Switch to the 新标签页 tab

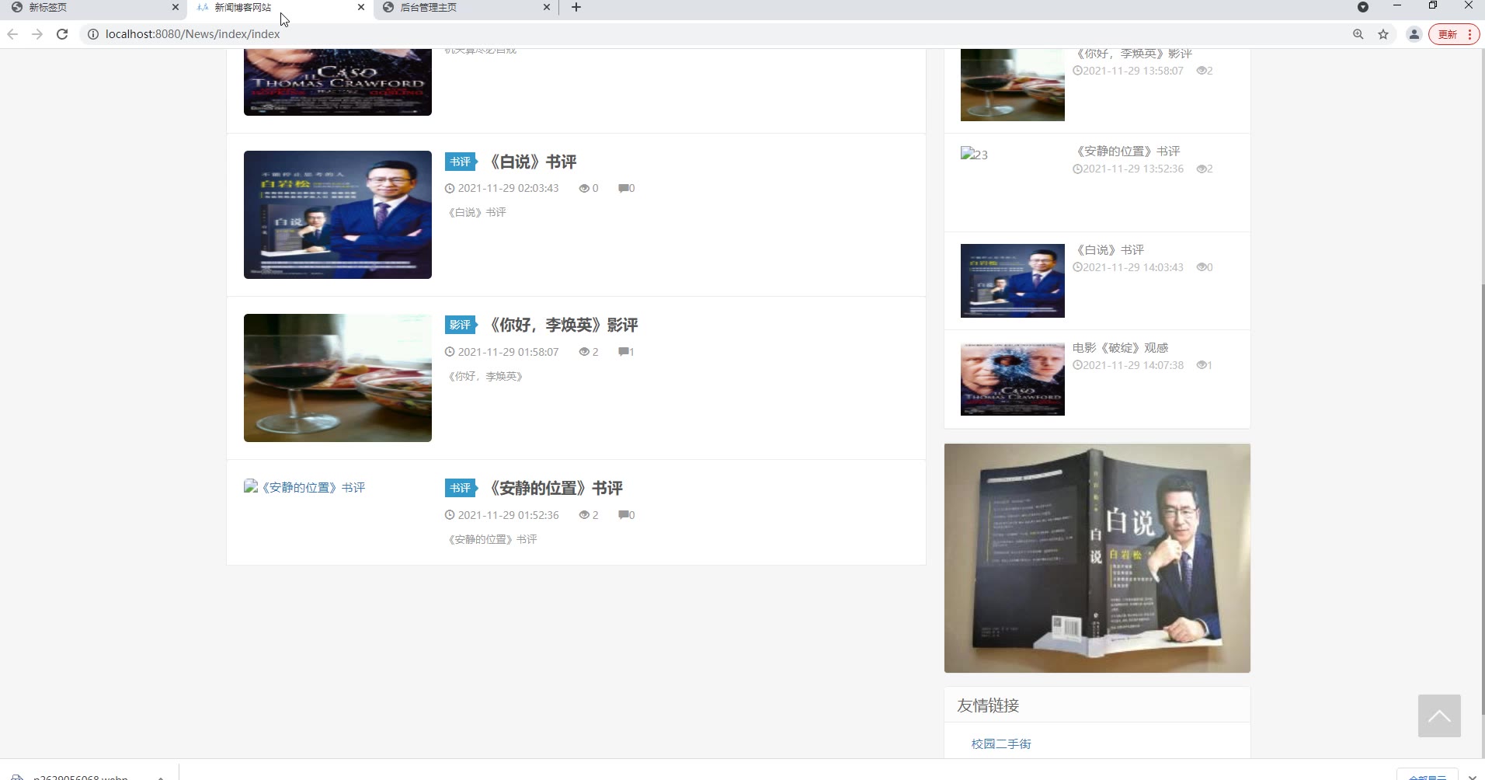(x=93, y=8)
